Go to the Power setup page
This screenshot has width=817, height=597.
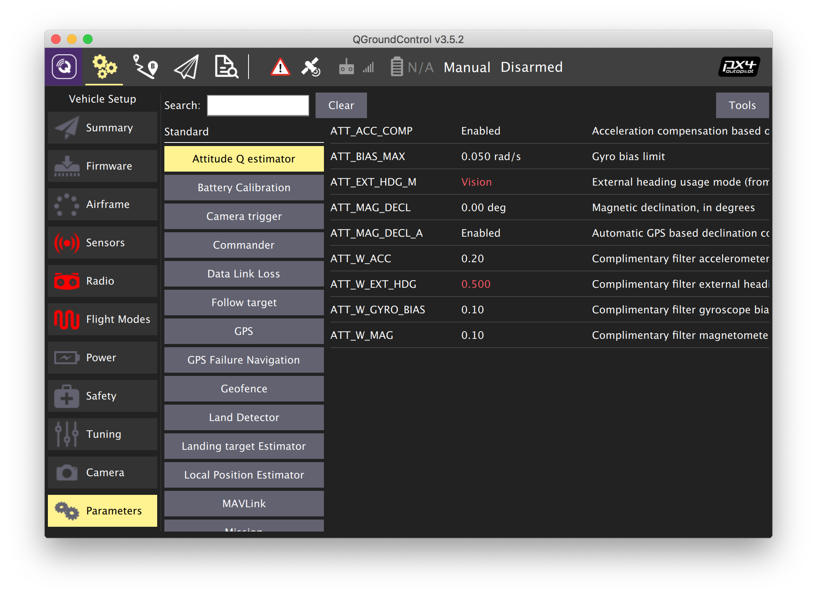[103, 358]
